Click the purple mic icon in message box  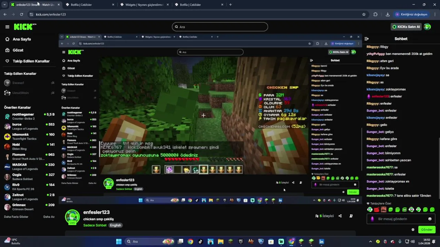coord(372,219)
